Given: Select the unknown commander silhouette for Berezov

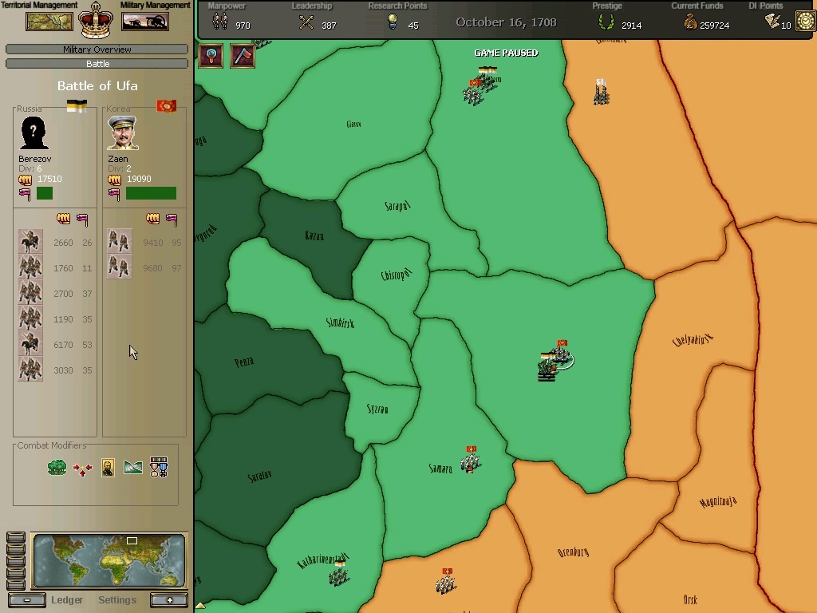Looking at the screenshot, I should (34, 133).
